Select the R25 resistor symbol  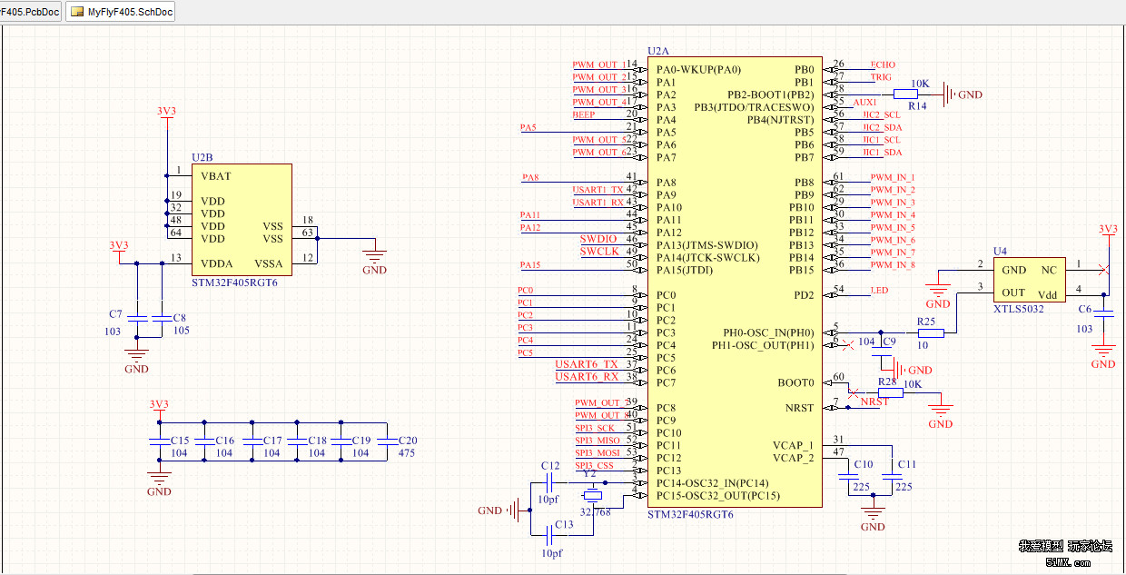point(931,333)
